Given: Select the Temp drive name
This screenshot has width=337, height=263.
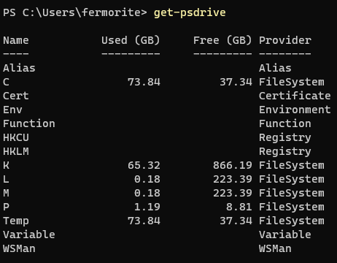Looking at the screenshot, I should point(16,221).
